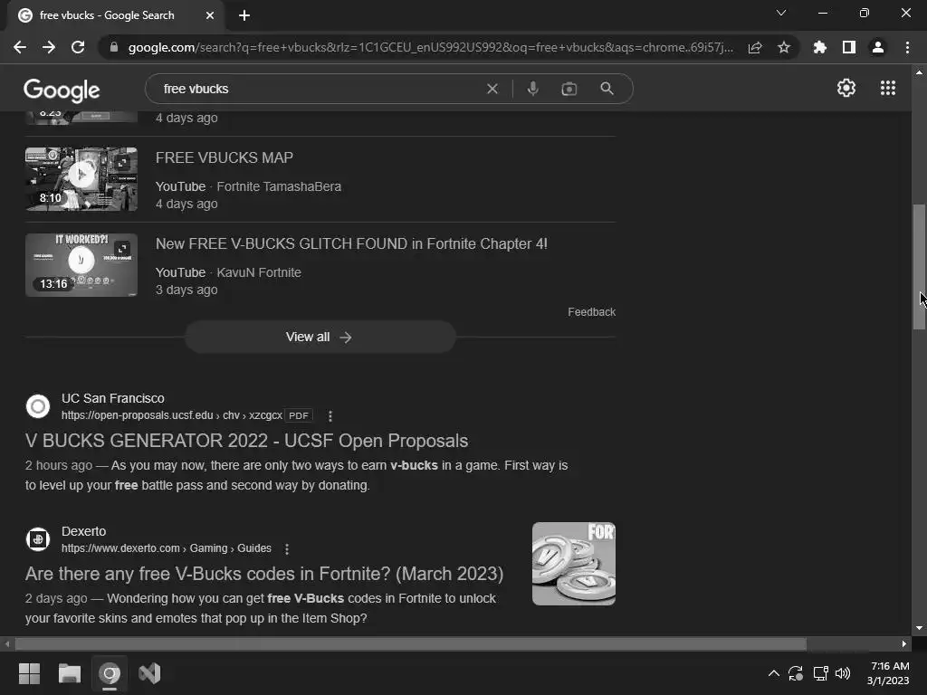View site information lock icon

pos(114,47)
